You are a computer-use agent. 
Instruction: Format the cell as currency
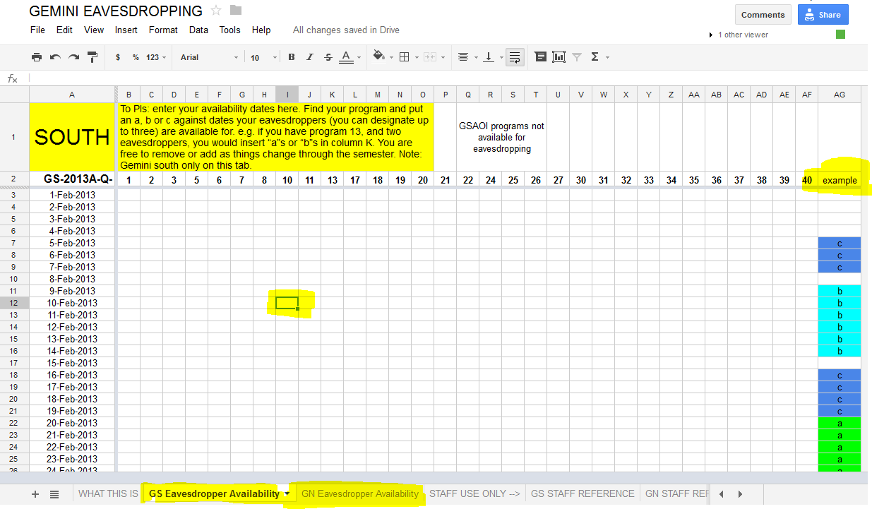118,57
